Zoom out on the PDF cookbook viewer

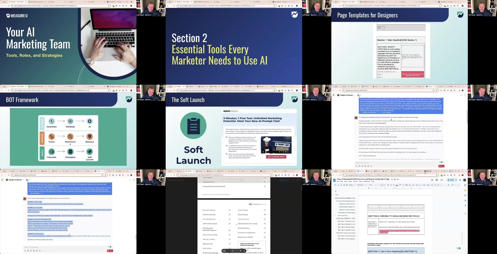(x=237, y=251)
